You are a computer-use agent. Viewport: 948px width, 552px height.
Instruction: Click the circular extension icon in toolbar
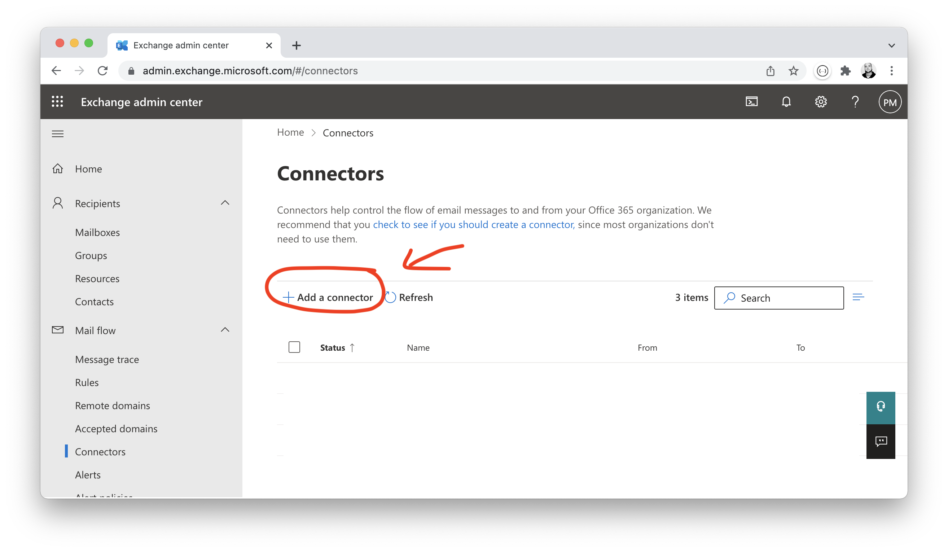[x=822, y=71]
